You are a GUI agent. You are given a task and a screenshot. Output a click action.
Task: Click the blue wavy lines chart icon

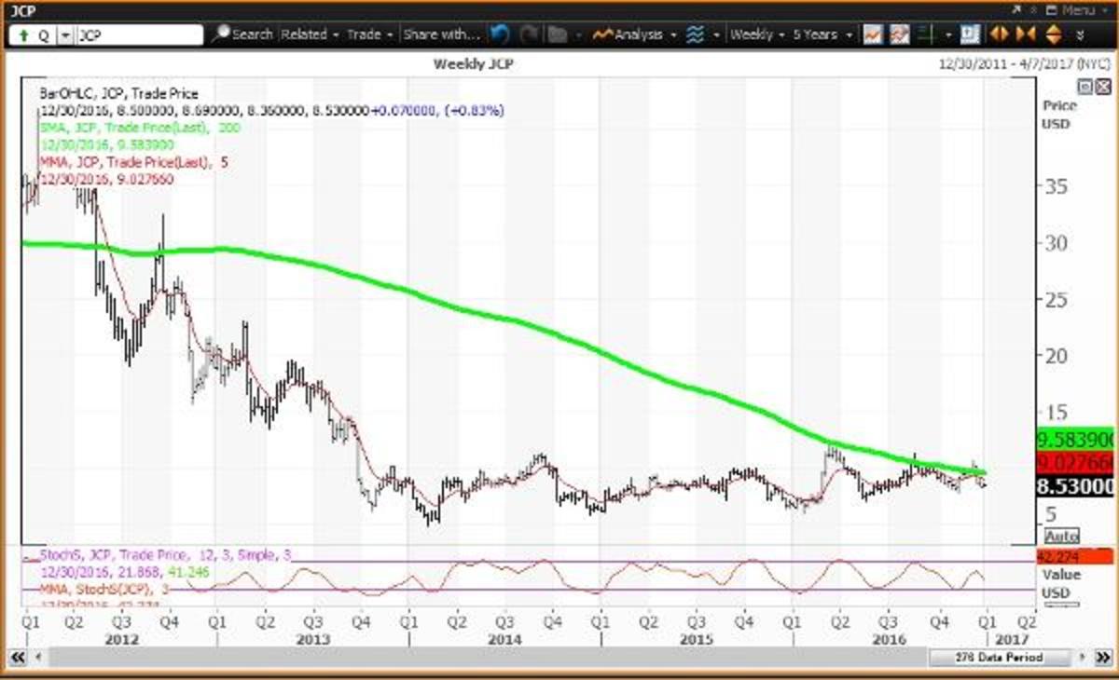click(x=695, y=35)
